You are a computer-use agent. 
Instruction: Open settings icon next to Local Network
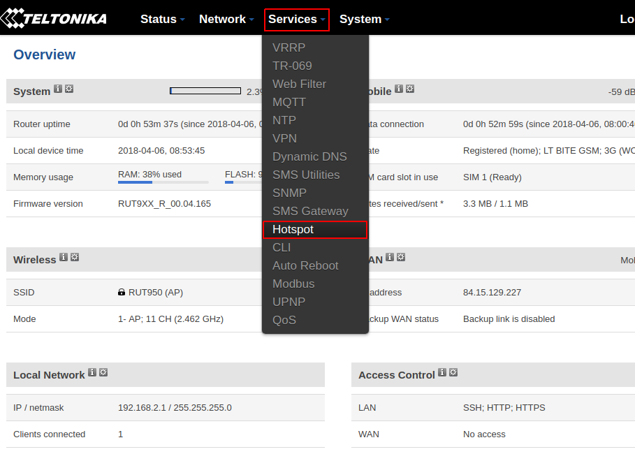[103, 373]
